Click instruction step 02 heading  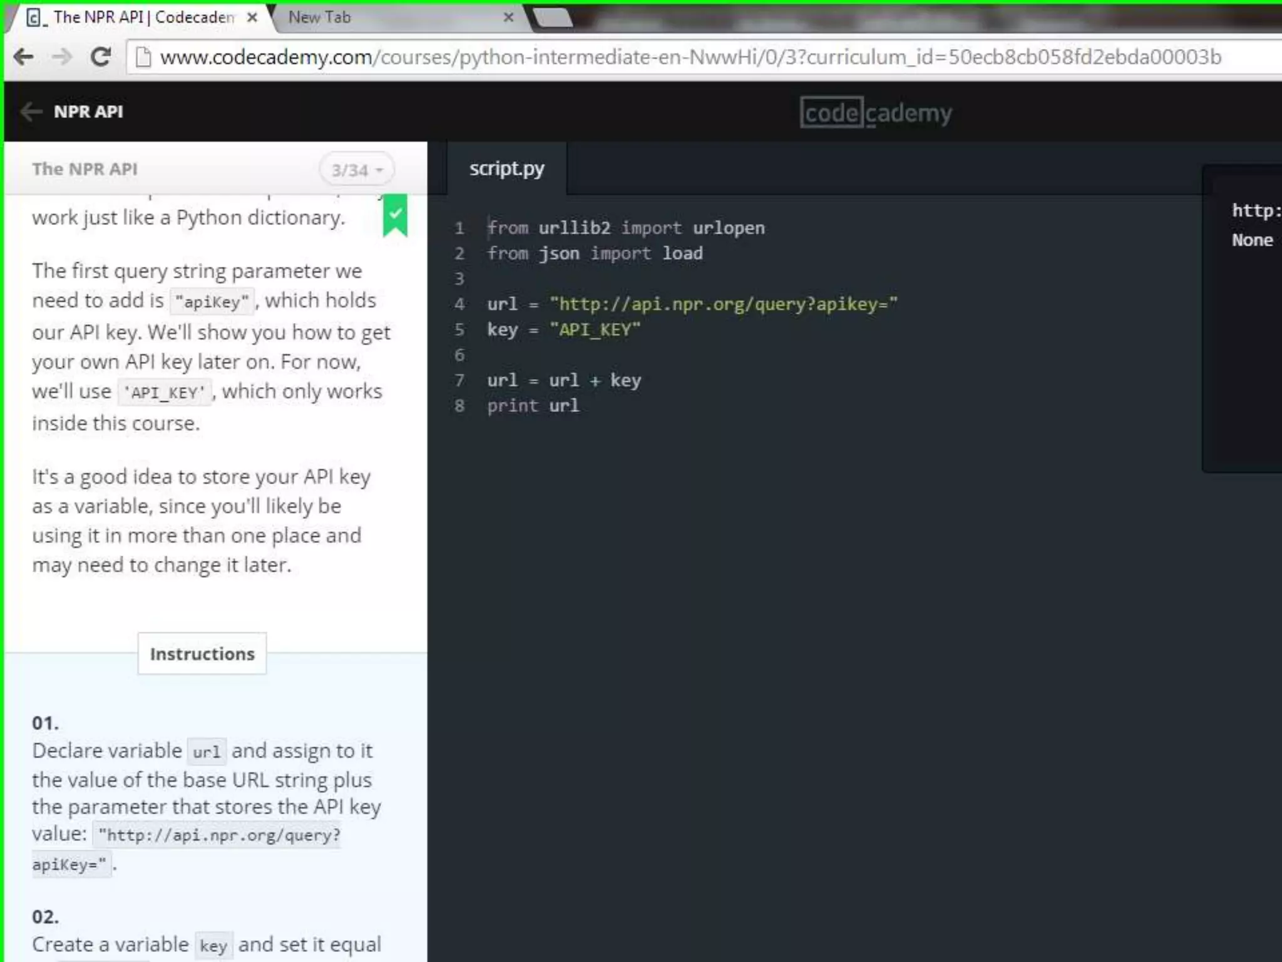(46, 917)
